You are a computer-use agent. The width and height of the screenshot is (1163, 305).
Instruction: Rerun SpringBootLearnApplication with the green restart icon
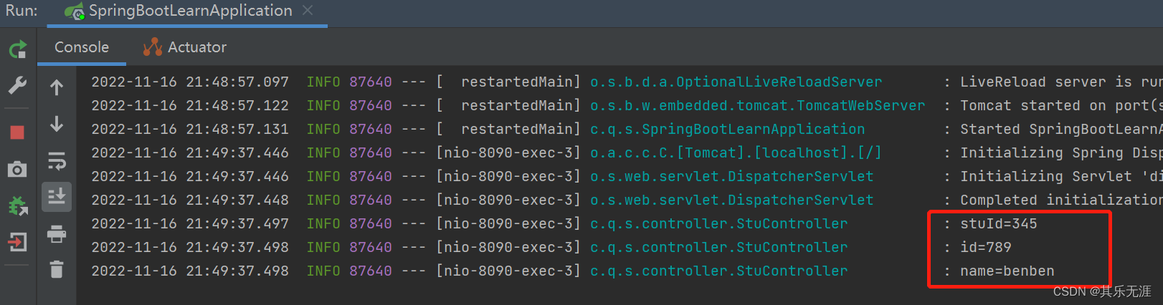tap(18, 49)
